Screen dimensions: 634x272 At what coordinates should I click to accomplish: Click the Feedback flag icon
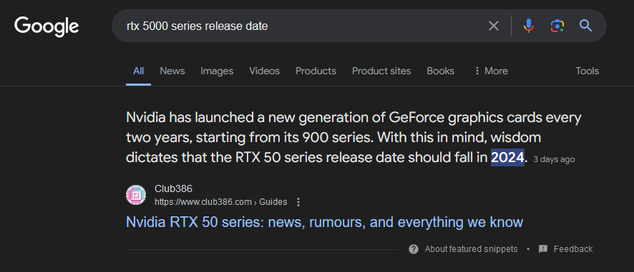(x=543, y=249)
